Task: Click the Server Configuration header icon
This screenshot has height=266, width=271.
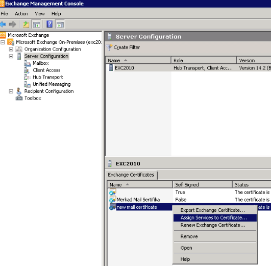Action: point(109,36)
